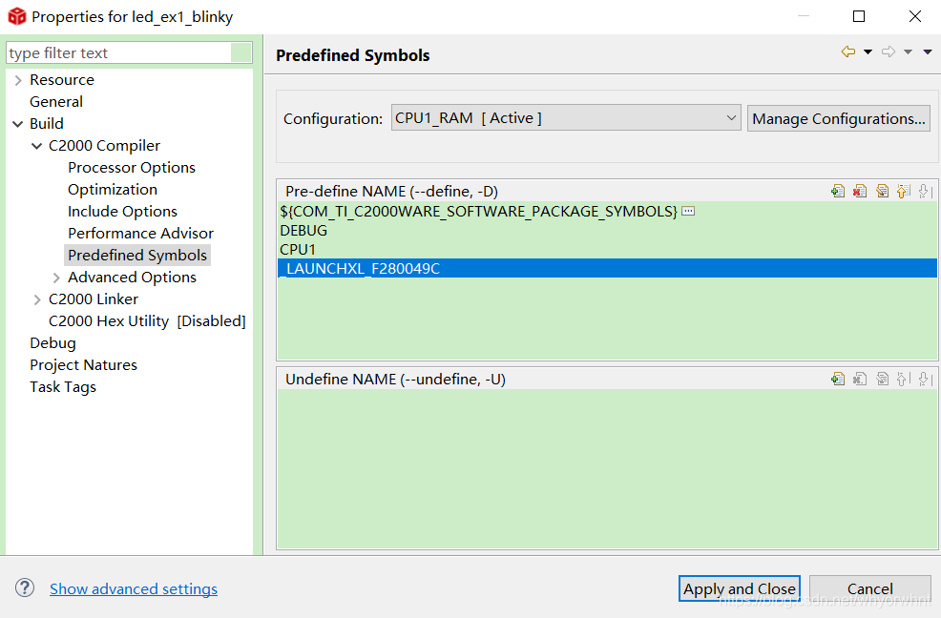
Task: Click Move Up icon in Undefine NAME toolbar
Action: click(903, 379)
